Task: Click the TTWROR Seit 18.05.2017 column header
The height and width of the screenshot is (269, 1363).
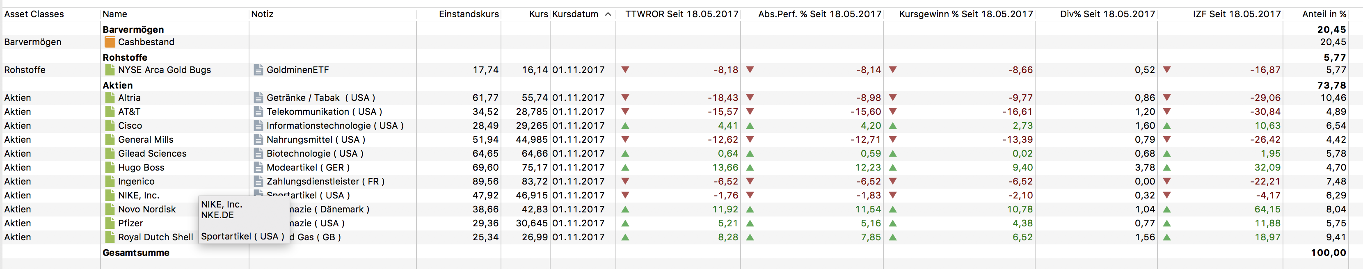Action: 681,14
